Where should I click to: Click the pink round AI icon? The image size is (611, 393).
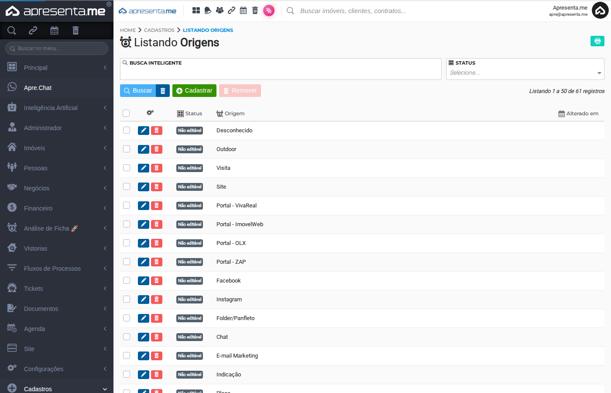tap(269, 10)
